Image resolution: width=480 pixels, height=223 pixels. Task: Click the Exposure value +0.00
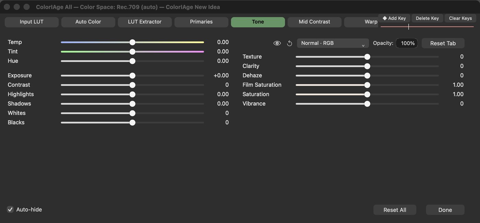click(x=221, y=76)
